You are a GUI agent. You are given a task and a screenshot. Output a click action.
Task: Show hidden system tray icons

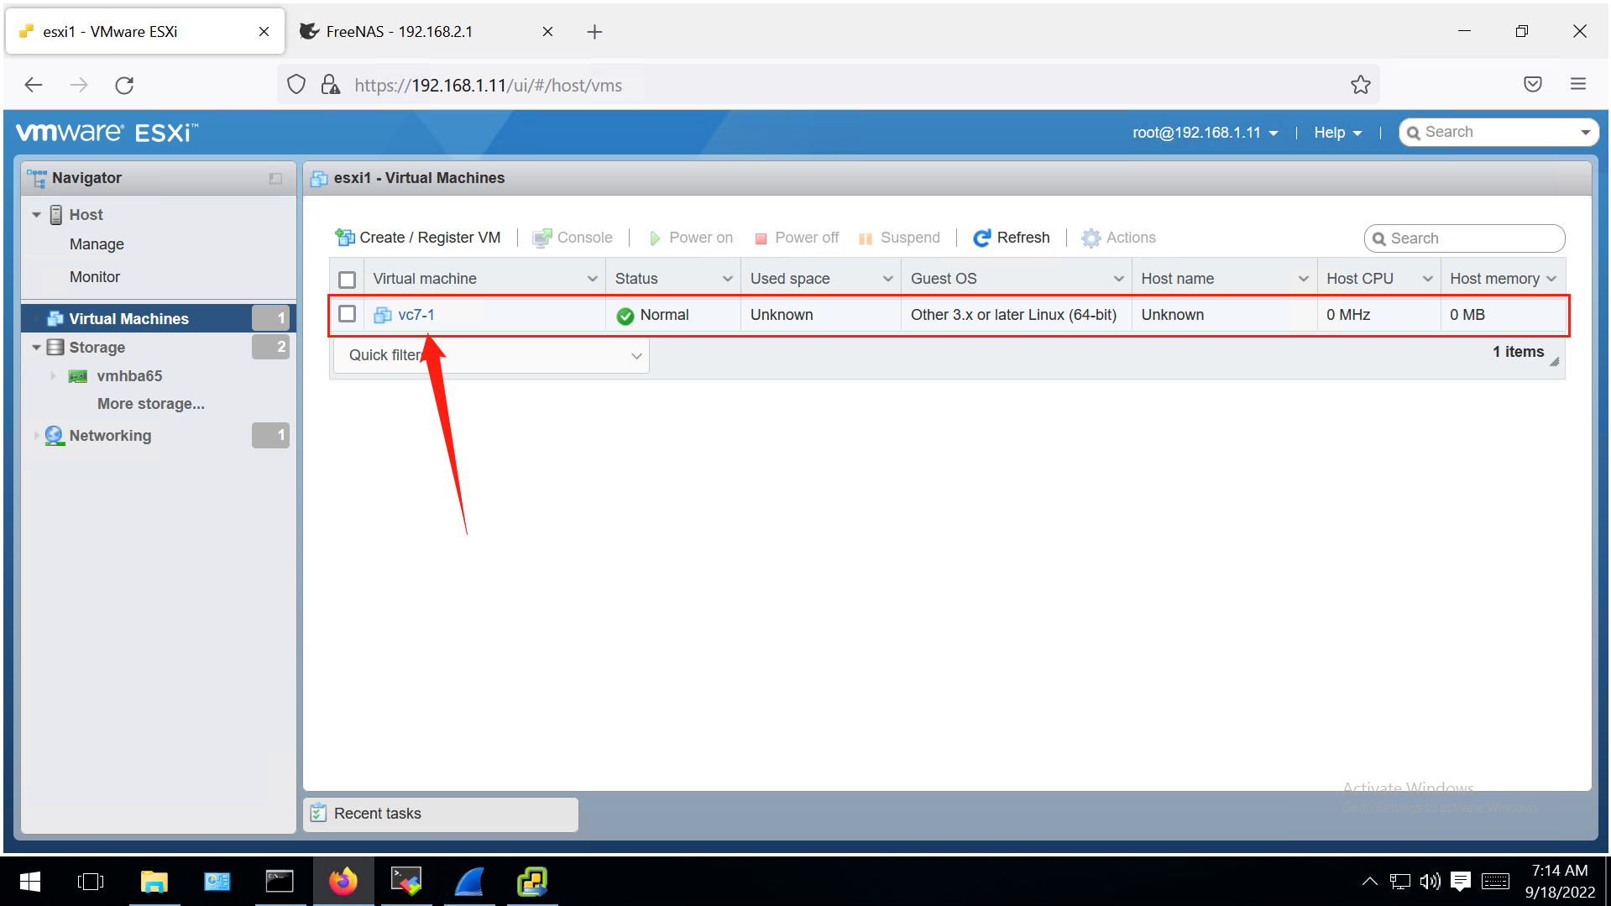(x=1369, y=882)
